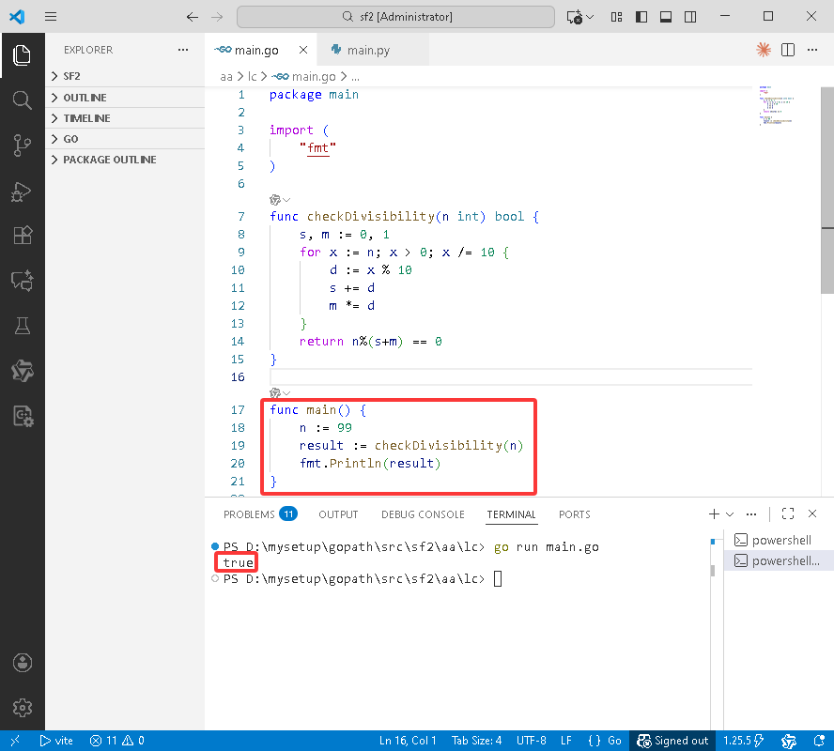Expand the OUTLINE section
The width and height of the screenshot is (834, 751).
tap(125, 98)
